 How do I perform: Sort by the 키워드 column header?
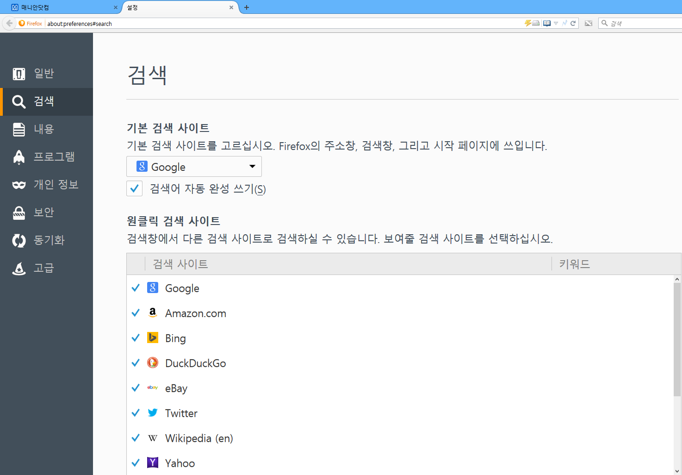(616, 264)
